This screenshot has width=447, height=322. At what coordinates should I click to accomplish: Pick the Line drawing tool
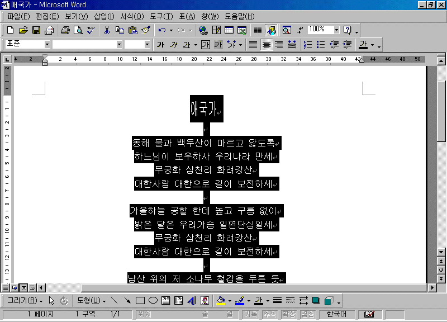(x=115, y=301)
